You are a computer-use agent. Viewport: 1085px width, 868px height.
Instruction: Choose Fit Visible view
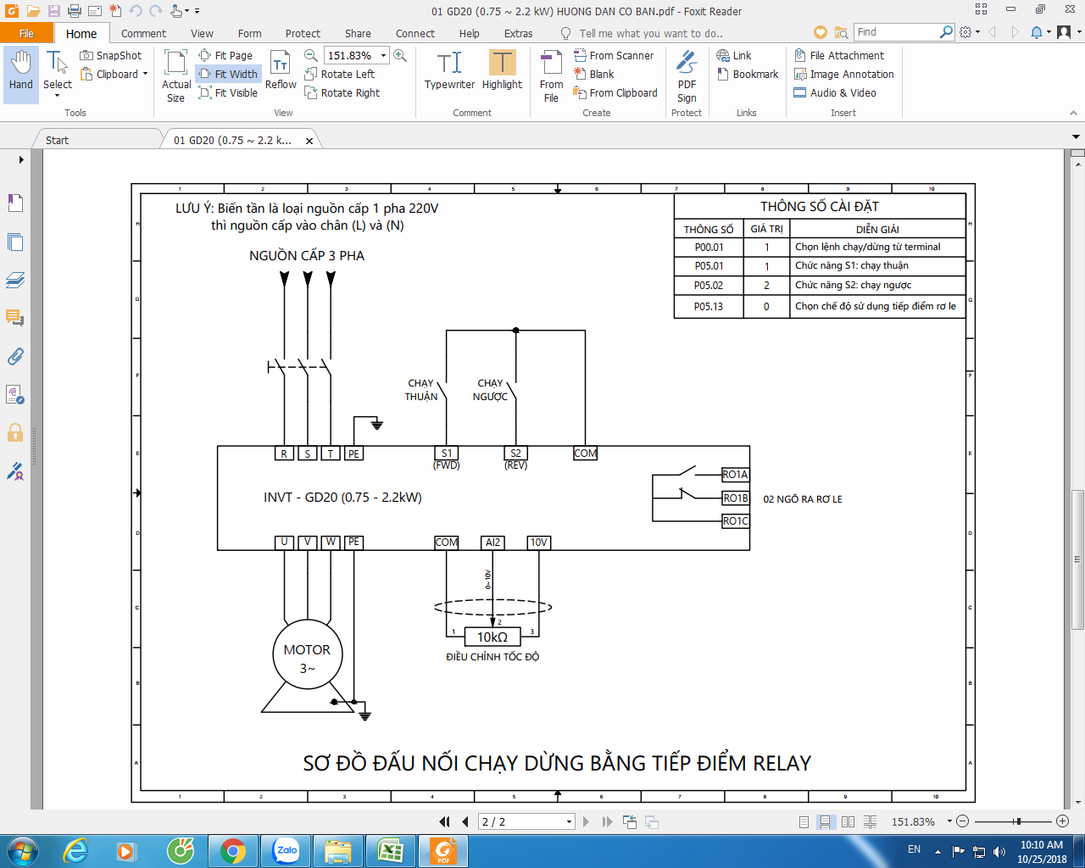click(228, 92)
